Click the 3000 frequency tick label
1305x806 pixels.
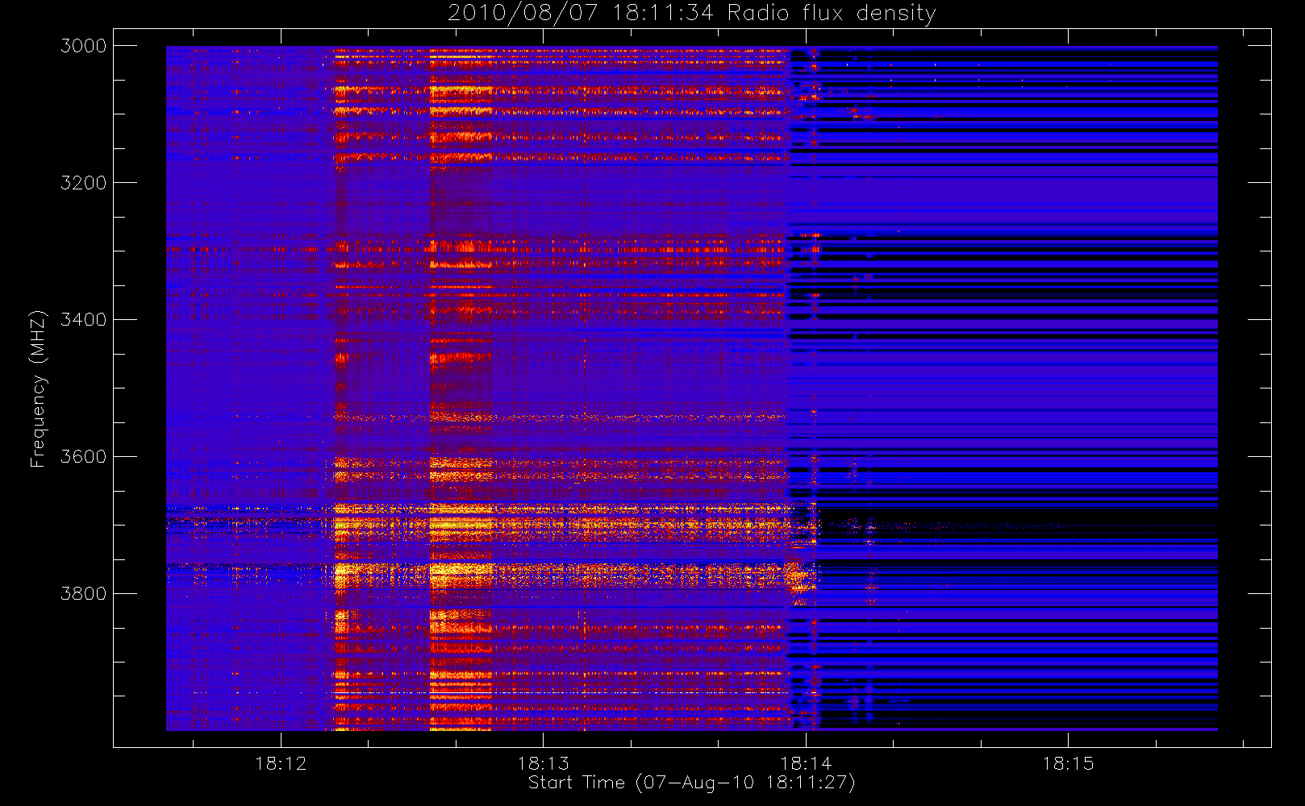(x=84, y=46)
